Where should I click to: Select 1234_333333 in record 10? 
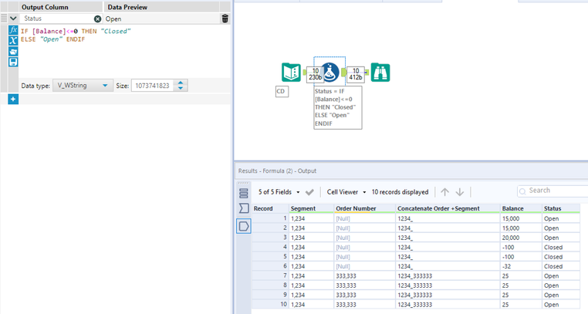point(448,305)
